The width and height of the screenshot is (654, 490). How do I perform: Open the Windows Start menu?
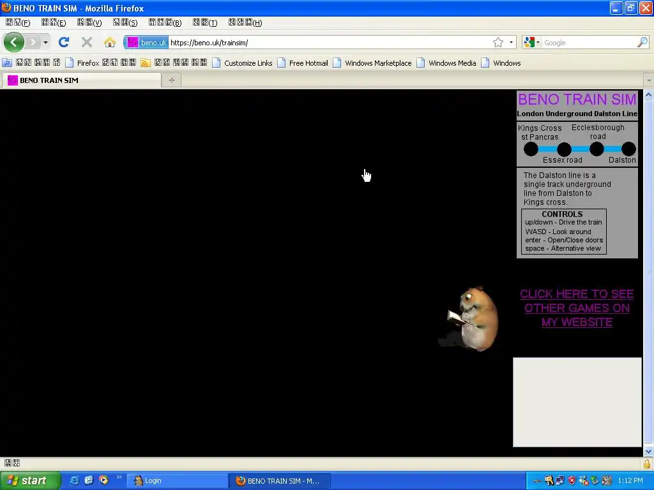click(29, 480)
